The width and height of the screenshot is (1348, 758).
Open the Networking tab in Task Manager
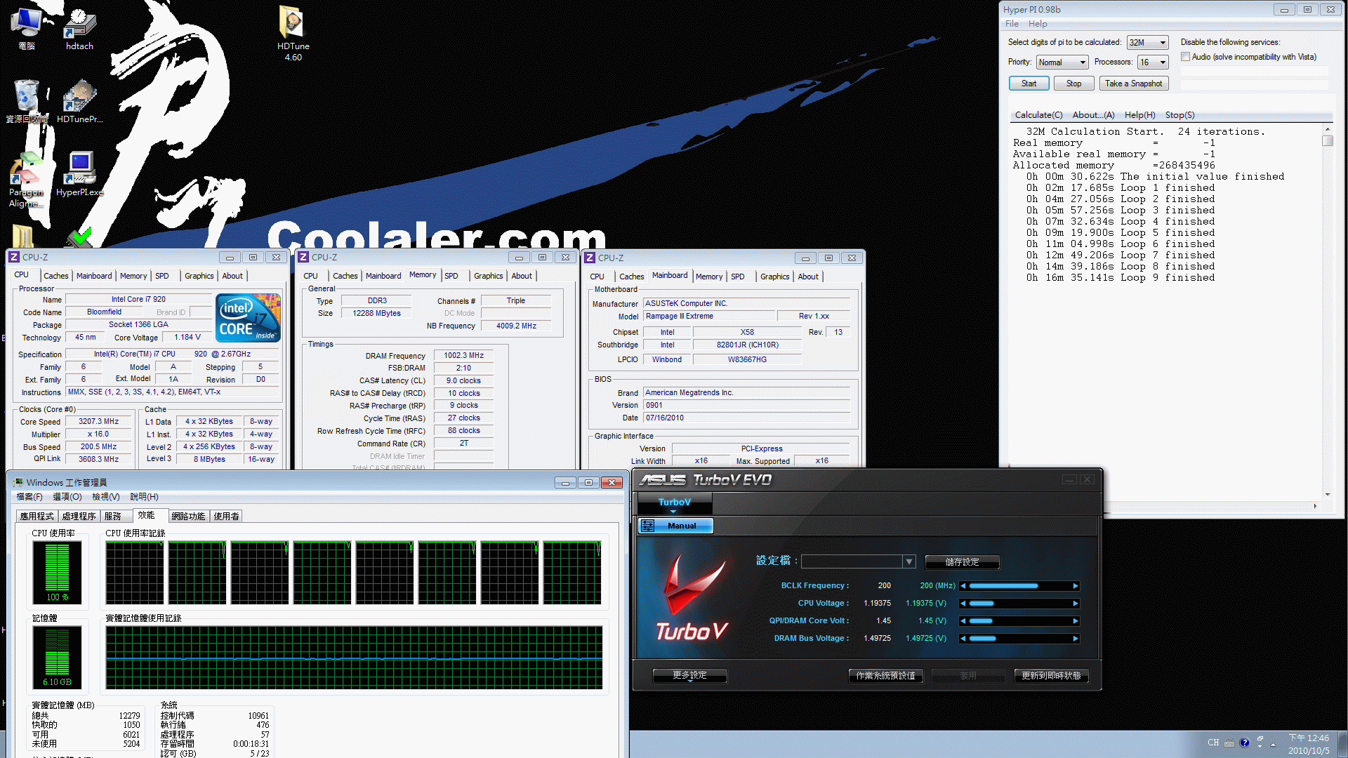pos(188,517)
